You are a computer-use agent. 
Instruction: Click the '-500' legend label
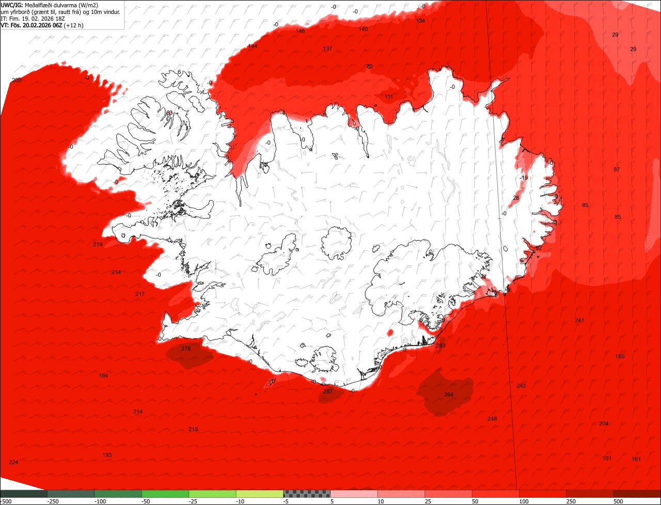6,501
